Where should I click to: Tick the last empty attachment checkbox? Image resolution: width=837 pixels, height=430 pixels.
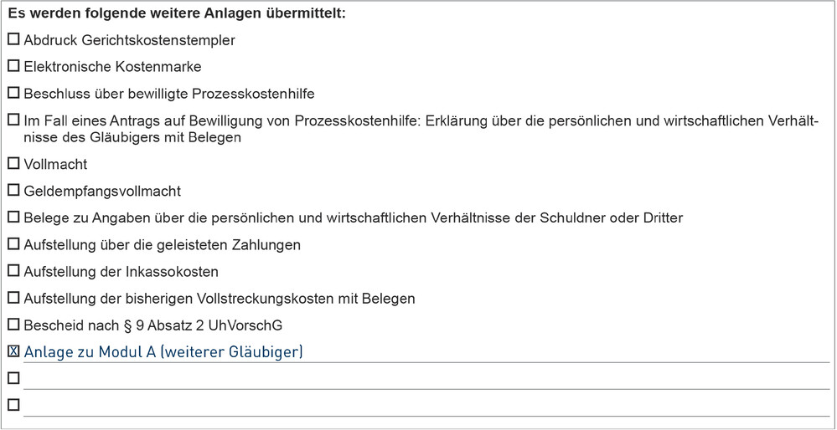click(13, 404)
